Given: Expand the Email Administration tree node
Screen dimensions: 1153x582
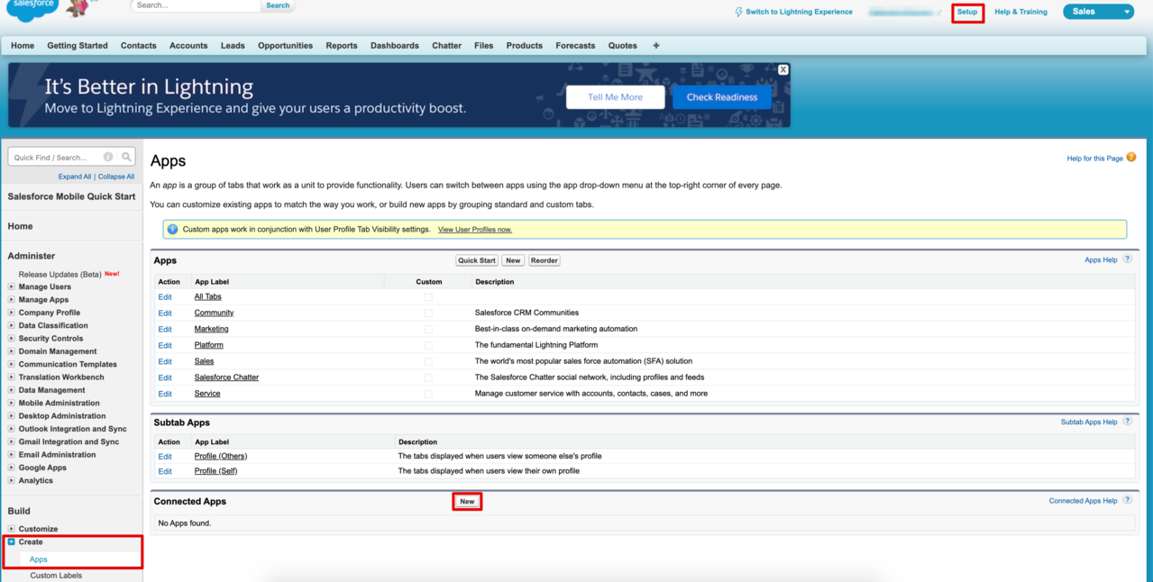Looking at the screenshot, I should [x=12, y=454].
